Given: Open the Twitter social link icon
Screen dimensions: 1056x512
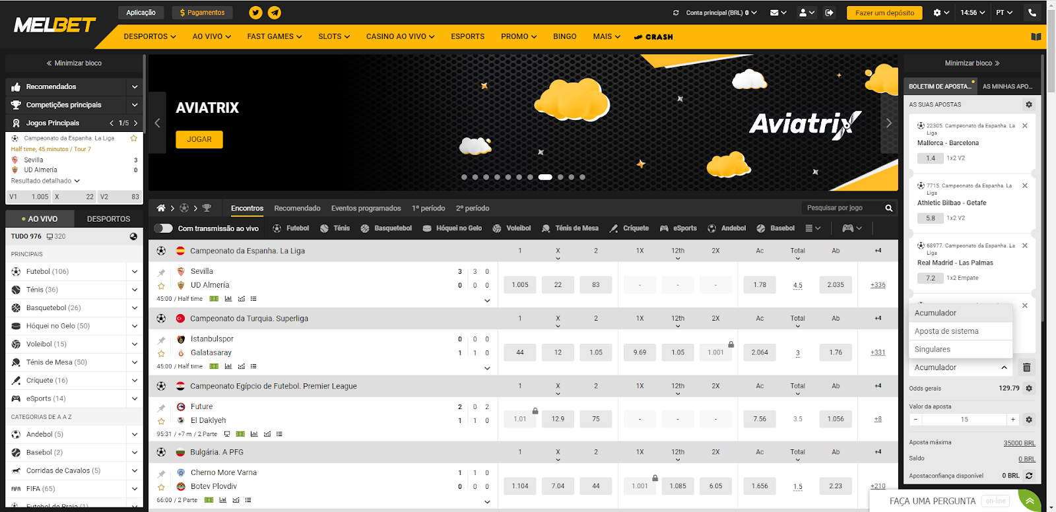Looking at the screenshot, I should point(255,13).
